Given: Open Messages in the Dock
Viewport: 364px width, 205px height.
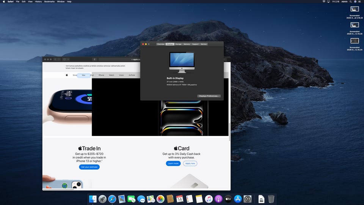Looking at the screenshot, I should [141, 199].
